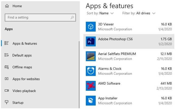The width and height of the screenshot is (176, 109).
Task: Go to Startup apps section
Action: click(x=18, y=103)
